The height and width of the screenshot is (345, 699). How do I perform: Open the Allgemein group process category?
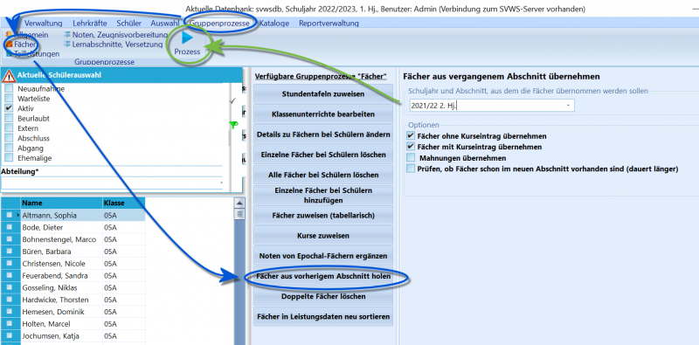coord(27,35)
